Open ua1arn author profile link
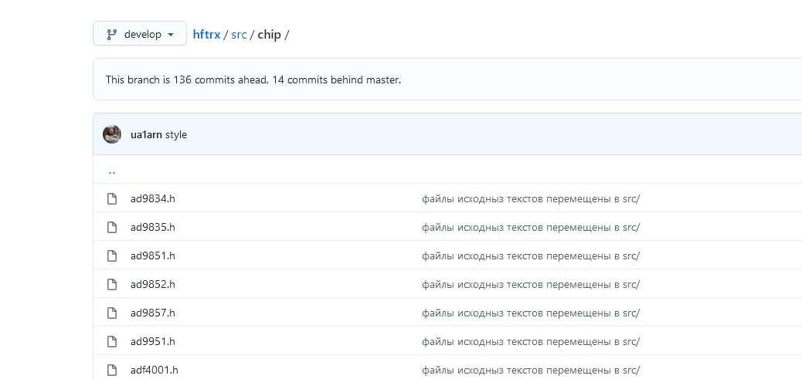The height and width of the screenshot is (379, 802). point(146,135)
